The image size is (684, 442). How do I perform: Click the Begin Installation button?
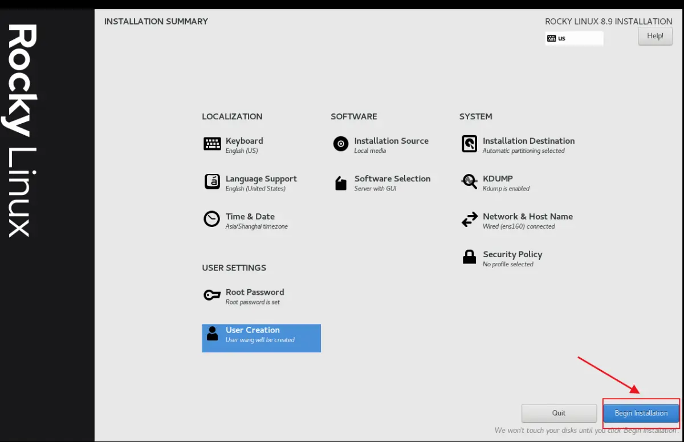(x=641, y=413)
